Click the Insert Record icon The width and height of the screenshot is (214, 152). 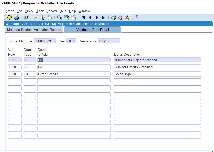114,17
